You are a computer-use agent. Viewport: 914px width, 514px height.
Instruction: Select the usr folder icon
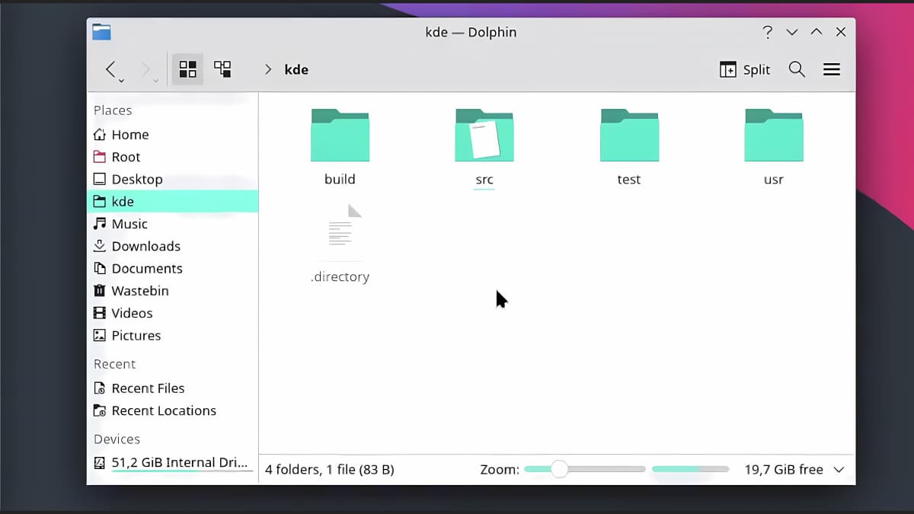tap(774, 135)
